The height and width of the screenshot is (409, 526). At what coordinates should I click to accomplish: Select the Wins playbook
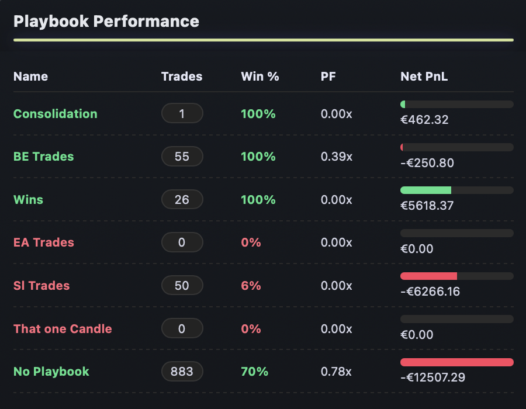(x=28, y=199)
